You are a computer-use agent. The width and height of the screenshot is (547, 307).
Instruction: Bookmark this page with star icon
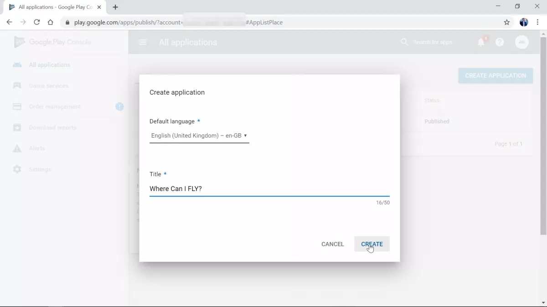click(506, 22)
